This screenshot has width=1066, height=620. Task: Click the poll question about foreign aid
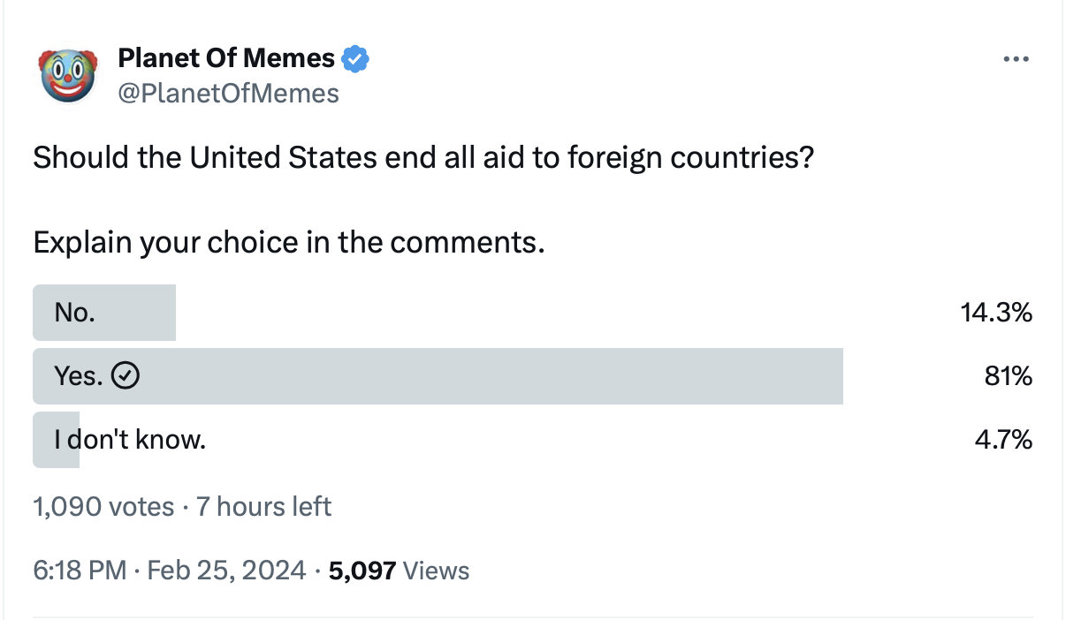[423, 158]
